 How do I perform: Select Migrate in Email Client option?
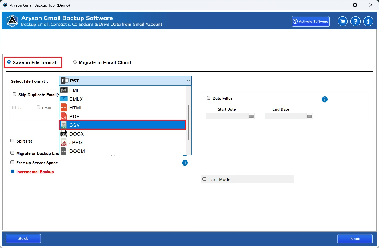click(75, 62)
